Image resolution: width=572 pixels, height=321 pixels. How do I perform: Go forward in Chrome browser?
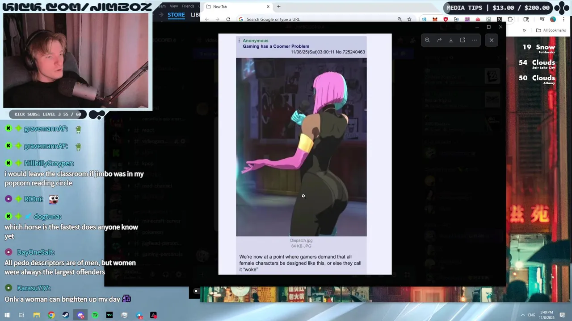point(217,19)
